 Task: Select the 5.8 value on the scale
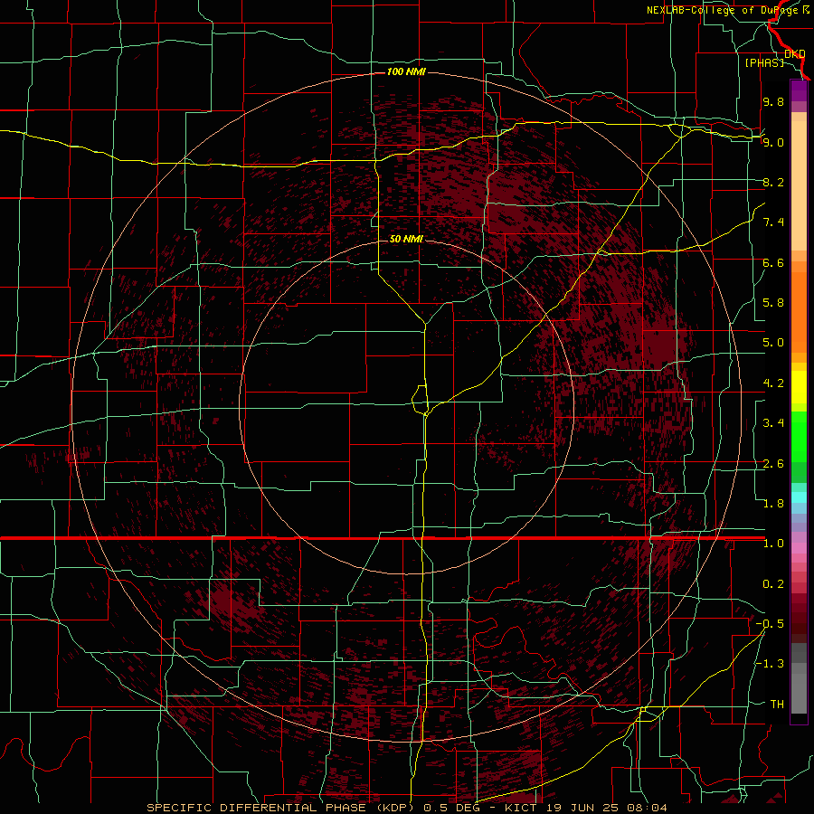773,303
